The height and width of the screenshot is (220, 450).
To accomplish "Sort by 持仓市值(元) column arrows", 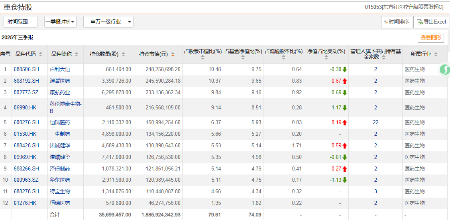I will click(x=173, y=54).
